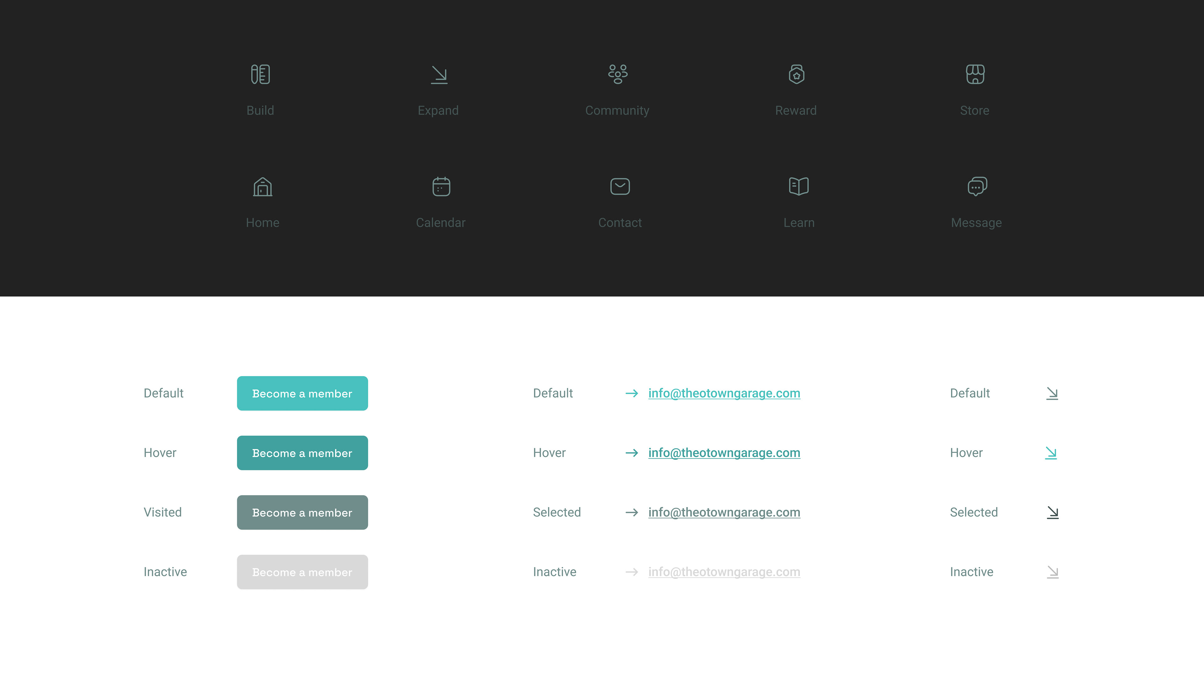Open the Store shop icon
This screenshot has width=1204, height=677.
[x=975, y=74]
